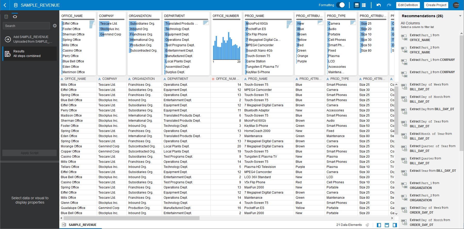Click the DEPARTMENT tile sort lines icon

[x=206, y=23]
